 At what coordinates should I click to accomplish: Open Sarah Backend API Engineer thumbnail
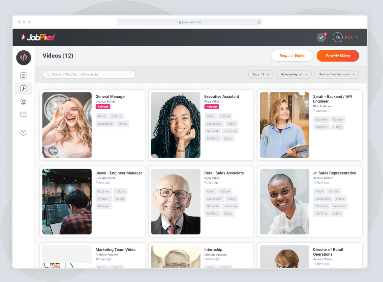pos(285,125)
